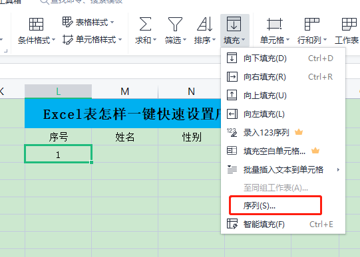Click the fill handle on selected cell
This screenshot has height=257, width=360.
point(91,162)
